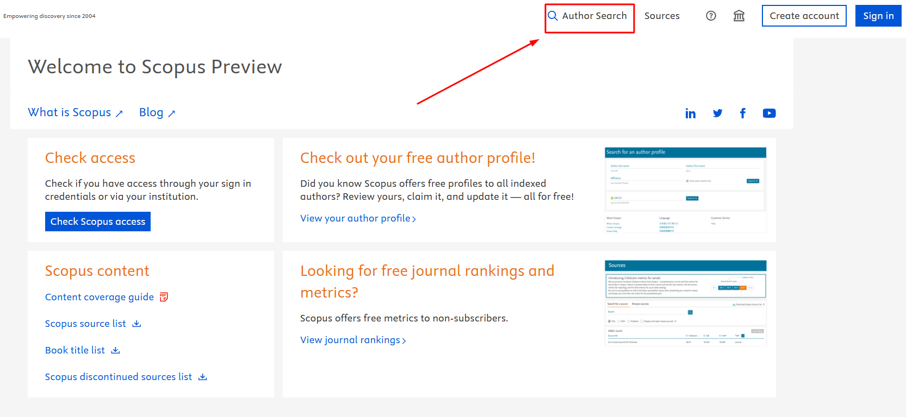Screen dimensions: 906x417
Task: Open the Scopus Twitter icon
Action: click(x=717, y=113)
